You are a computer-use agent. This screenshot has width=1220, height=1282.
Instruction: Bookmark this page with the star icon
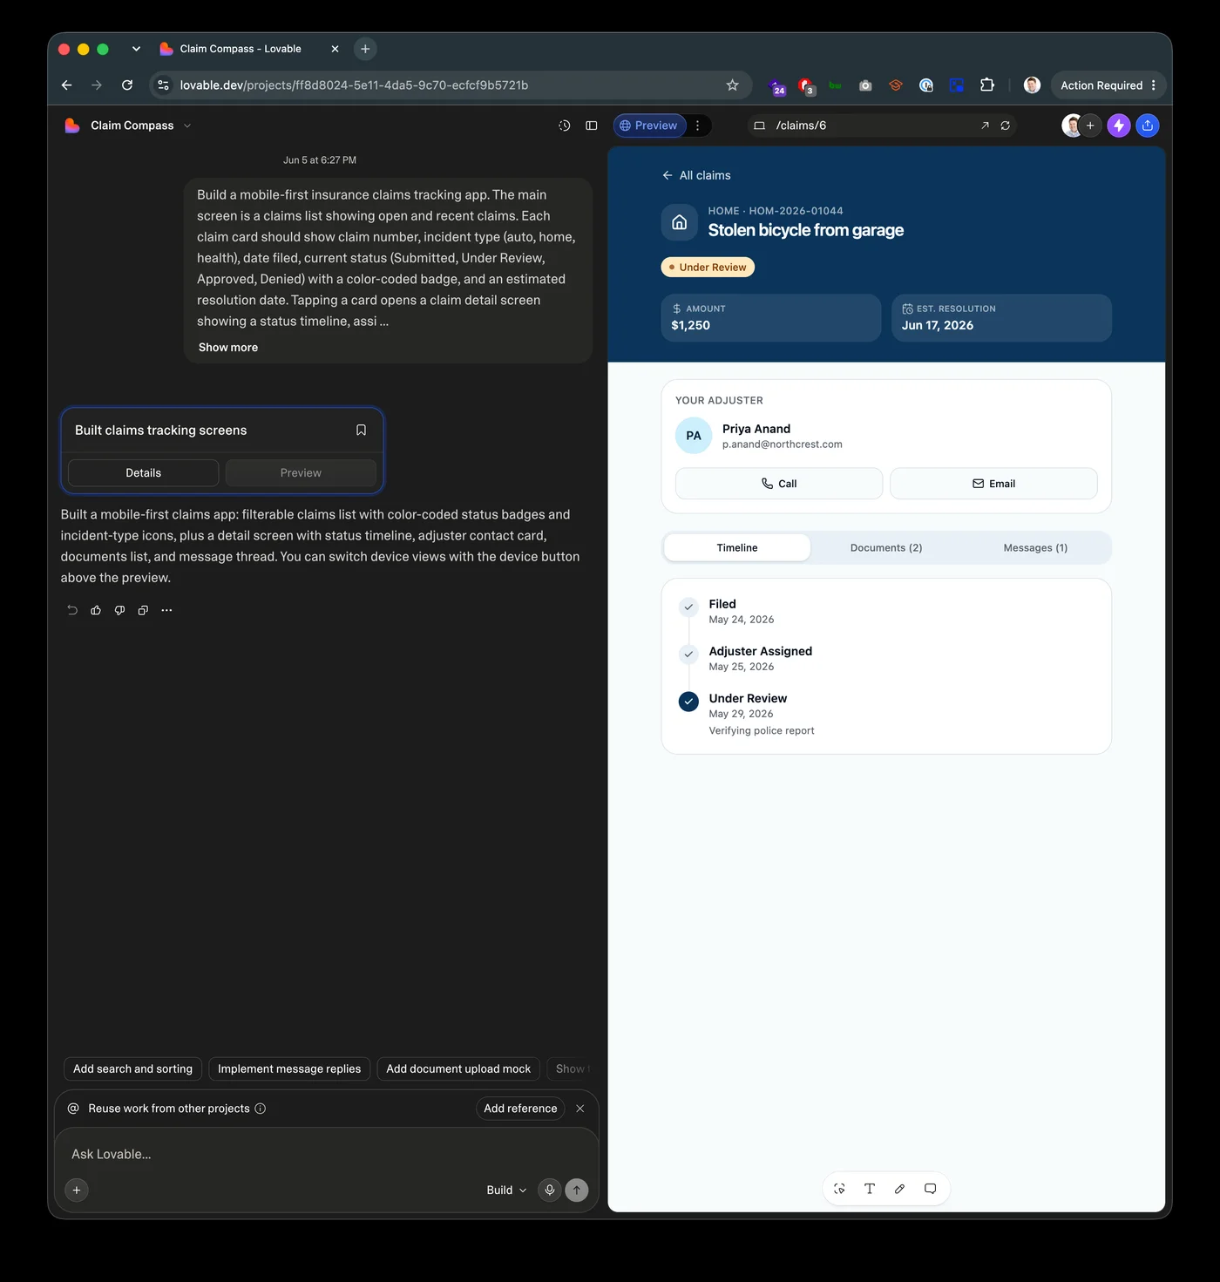(732, 85)
